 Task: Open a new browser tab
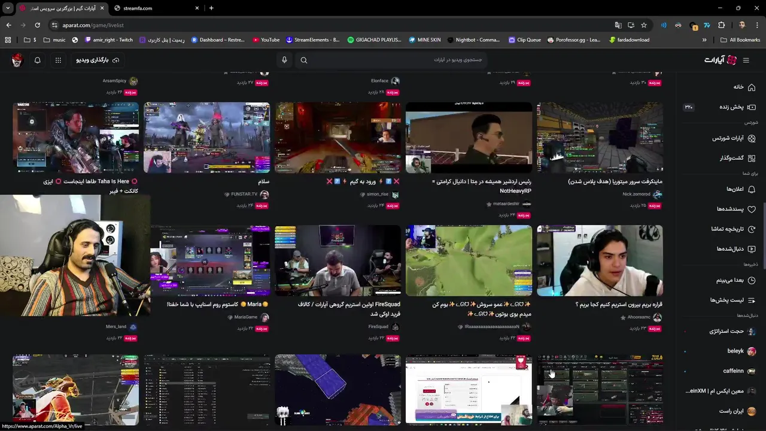211,8
